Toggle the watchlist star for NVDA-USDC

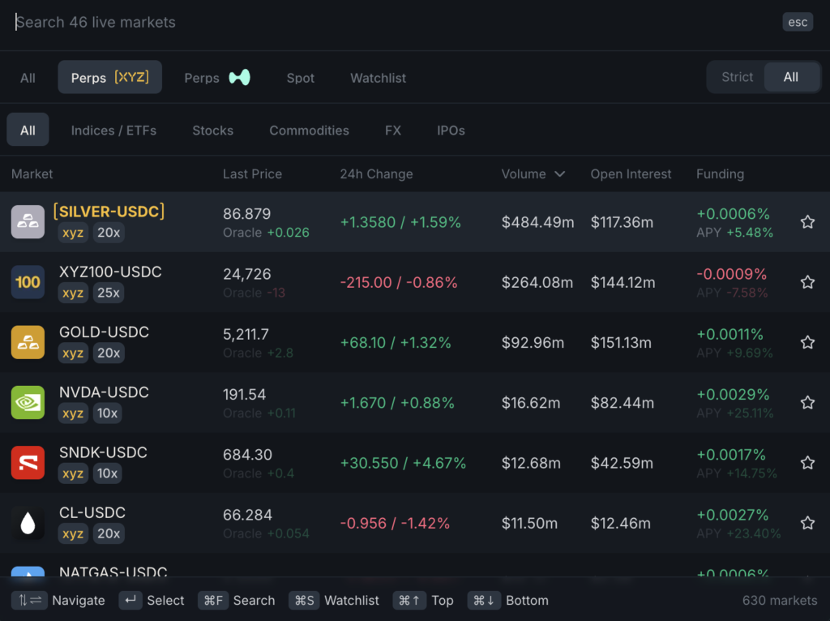coord(807,402)
